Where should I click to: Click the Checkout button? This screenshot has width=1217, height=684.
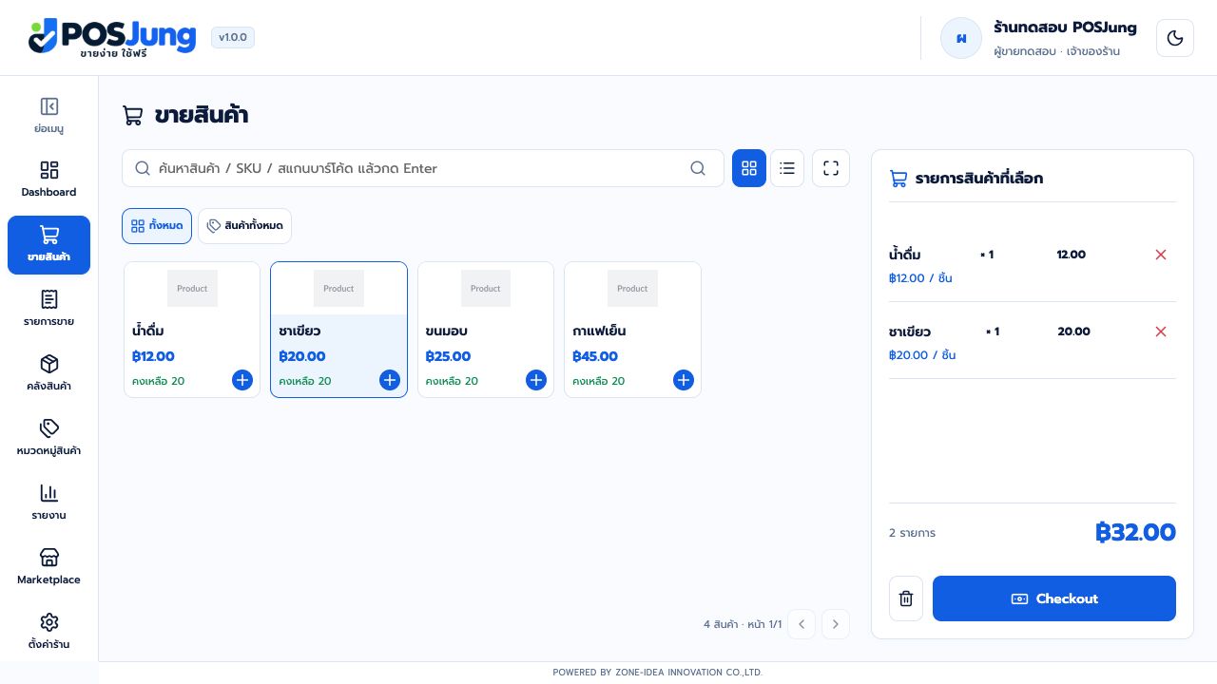click(1054, 598)
